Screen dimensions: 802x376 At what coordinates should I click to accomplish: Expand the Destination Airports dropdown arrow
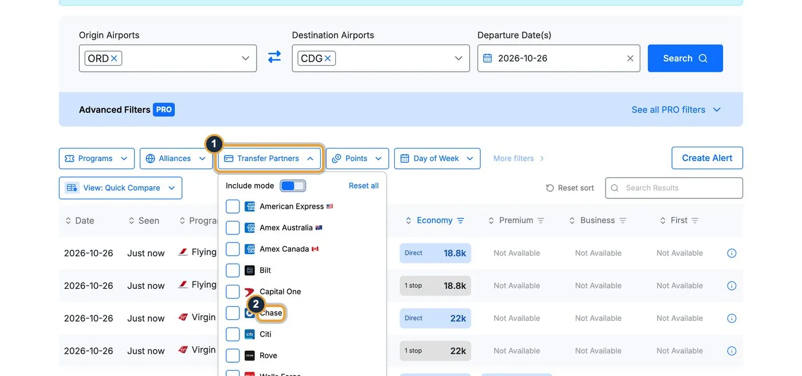[x=458, y=58]
